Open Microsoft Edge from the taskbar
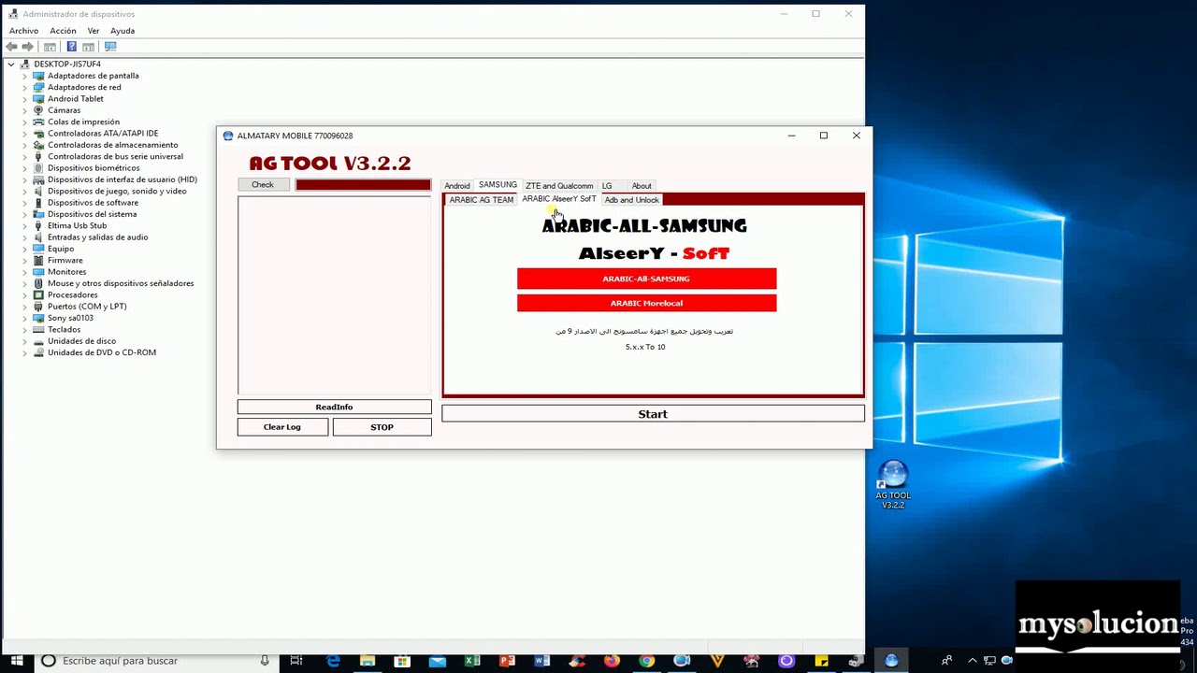The width and height of the screenshot is (1197, 673). click(x=333, y=661)
